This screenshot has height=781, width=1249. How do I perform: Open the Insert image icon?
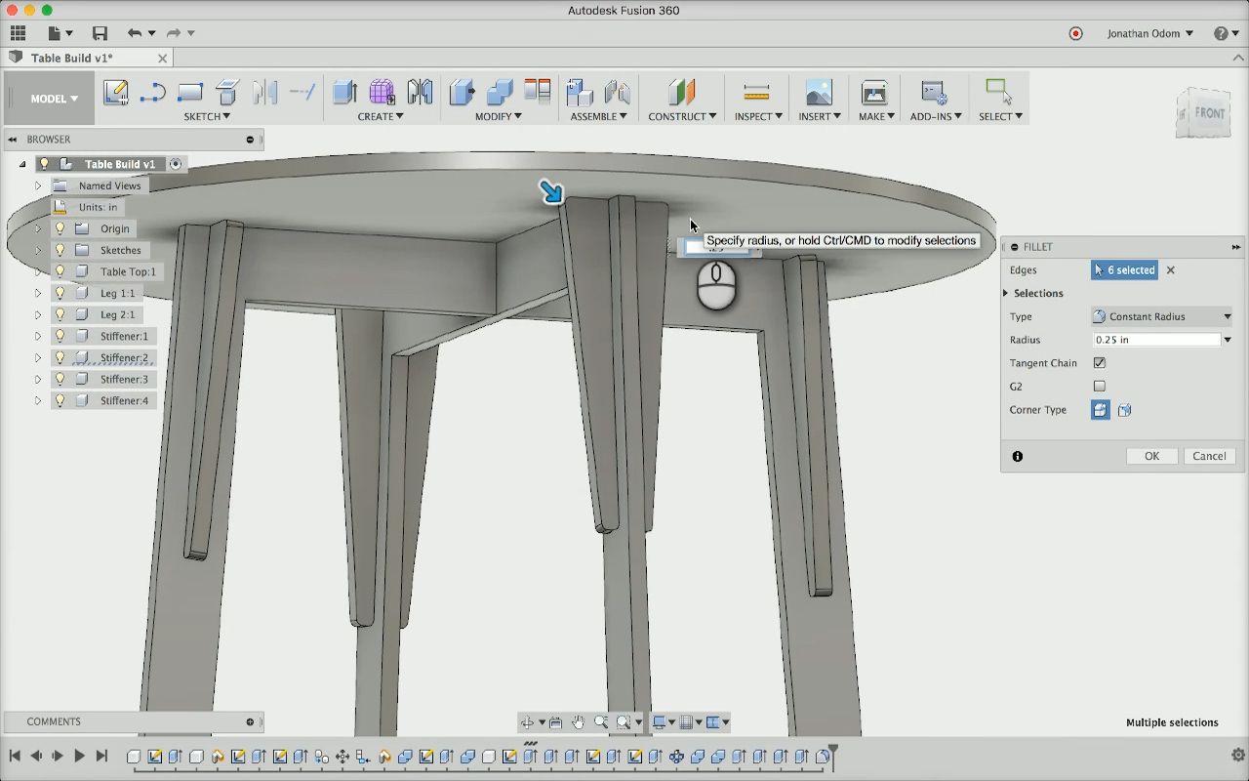tap(819, 93)
